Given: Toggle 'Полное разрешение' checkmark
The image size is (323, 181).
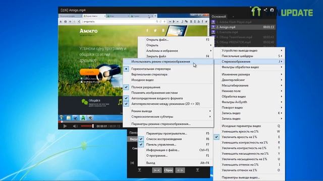Looking at the screenshot, I should [168, 87].
